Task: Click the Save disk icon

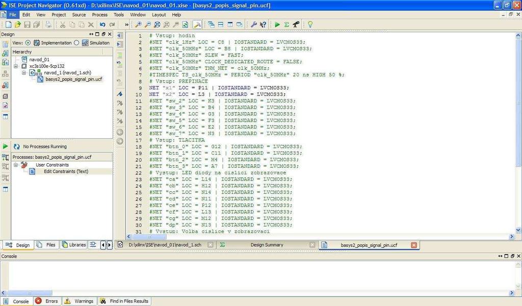Action: [28, 24]
